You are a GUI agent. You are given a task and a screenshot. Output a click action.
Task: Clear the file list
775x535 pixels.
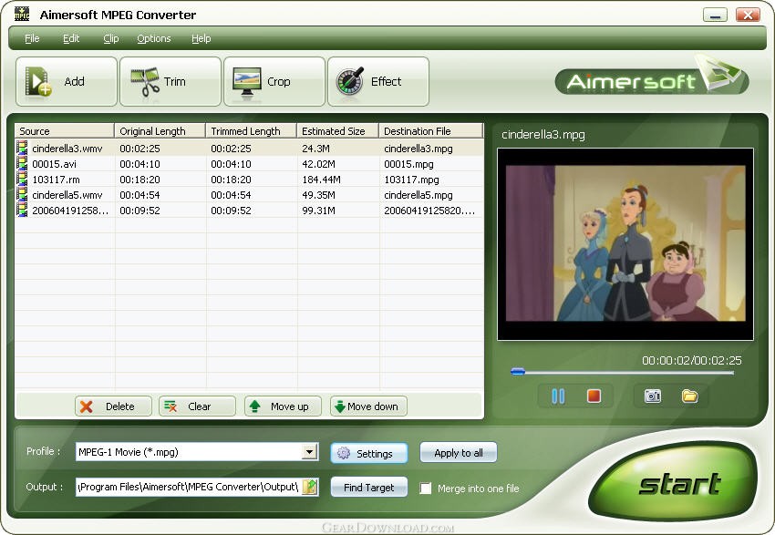[197, 406]
